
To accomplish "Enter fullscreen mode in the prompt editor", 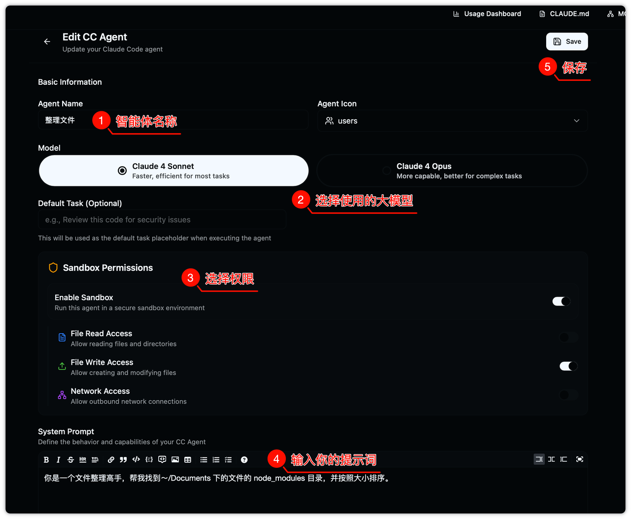I will pos(580,459).
